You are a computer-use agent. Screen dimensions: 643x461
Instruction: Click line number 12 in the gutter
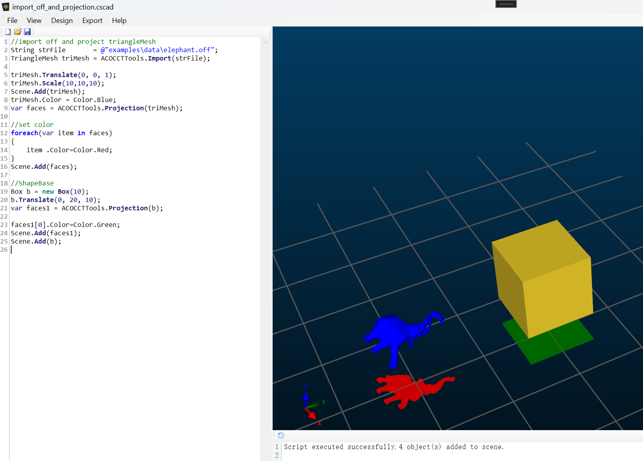pyautogui.click(x=4, y=133)
